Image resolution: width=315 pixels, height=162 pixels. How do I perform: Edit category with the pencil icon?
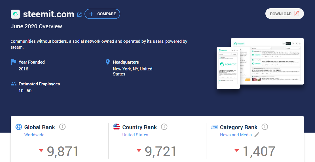pyautogui.click(x=257, y=135)
